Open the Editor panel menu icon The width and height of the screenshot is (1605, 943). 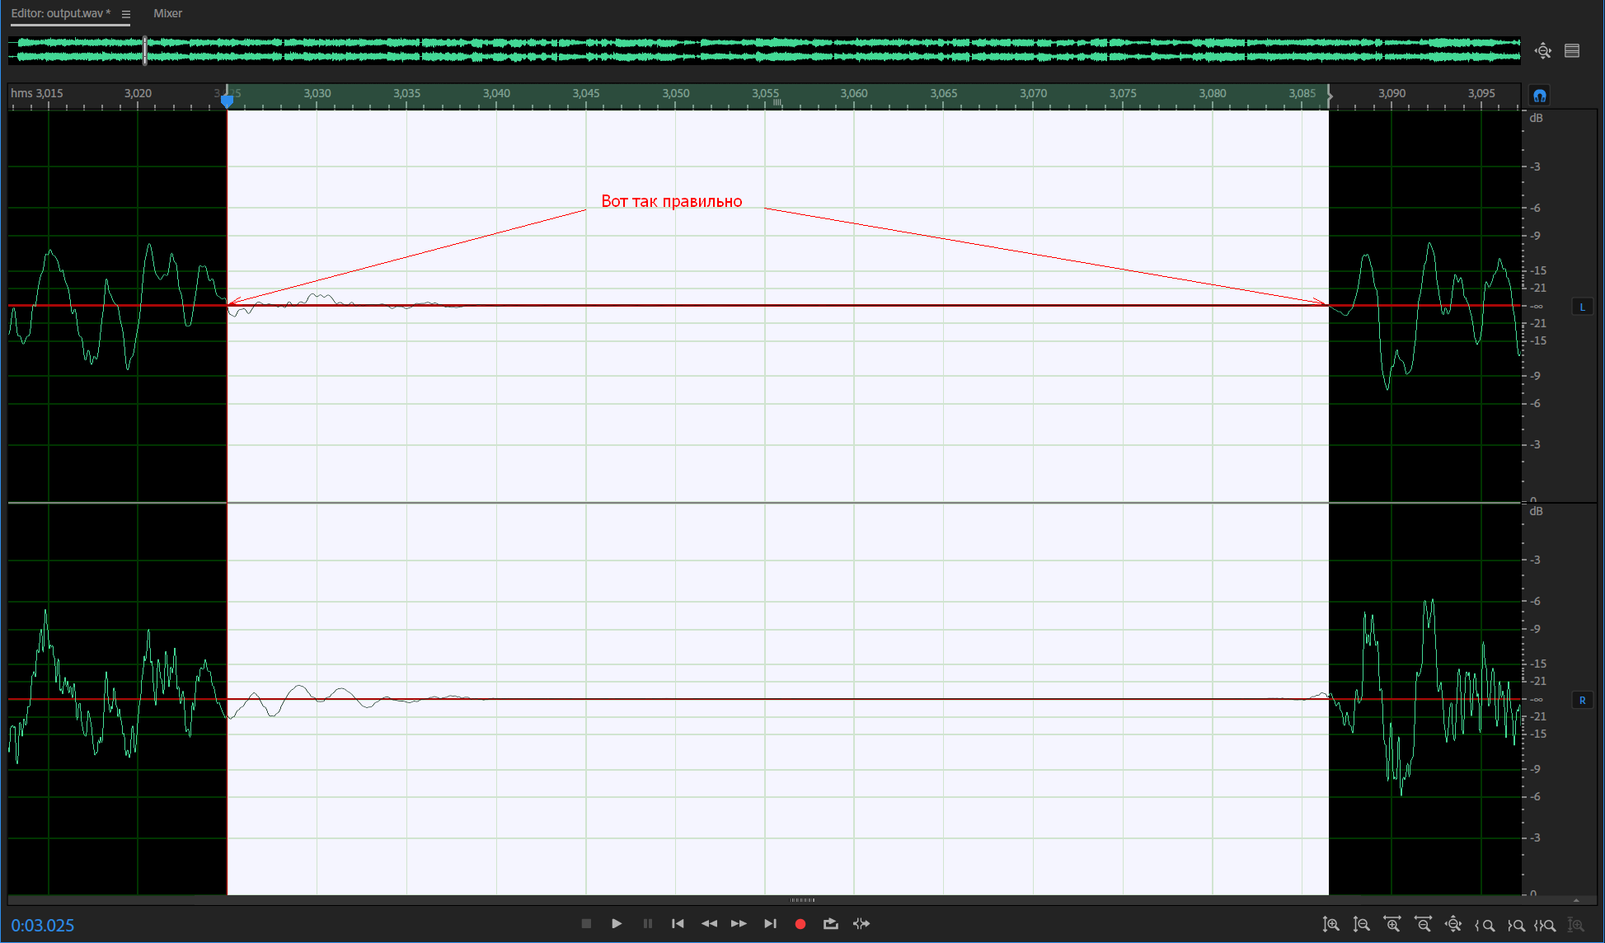point(126,14)
